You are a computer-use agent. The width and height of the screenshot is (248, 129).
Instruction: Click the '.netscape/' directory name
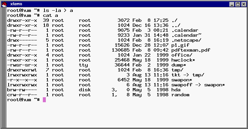pos(187,40)
